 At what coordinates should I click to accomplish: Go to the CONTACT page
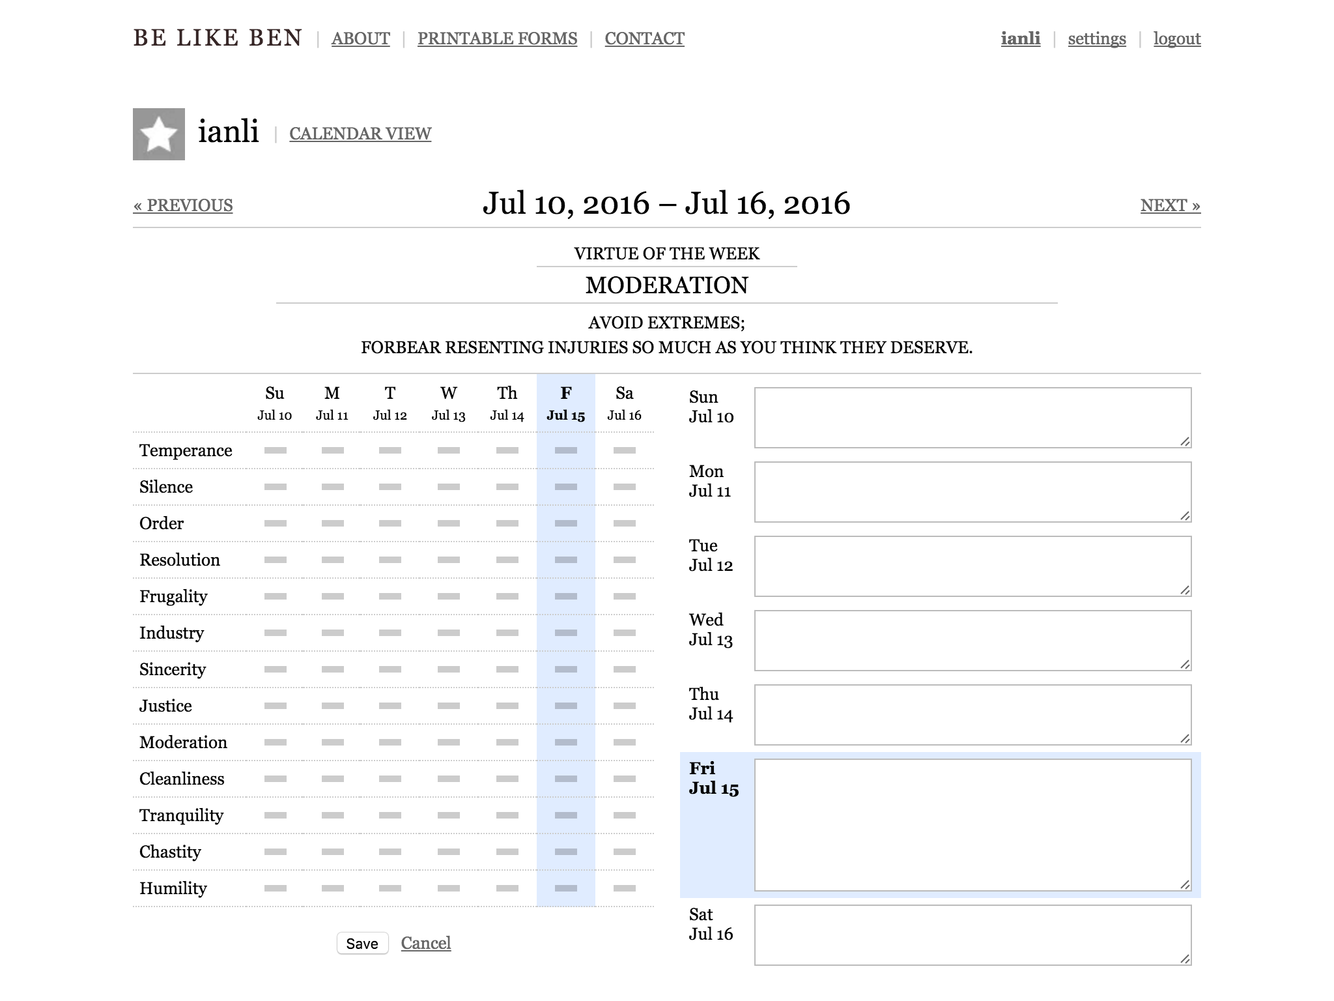[645, 38]
